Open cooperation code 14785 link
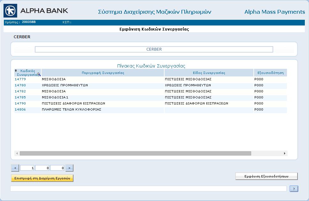The width and height of the screenshot is (309, 201). (20, 97)
